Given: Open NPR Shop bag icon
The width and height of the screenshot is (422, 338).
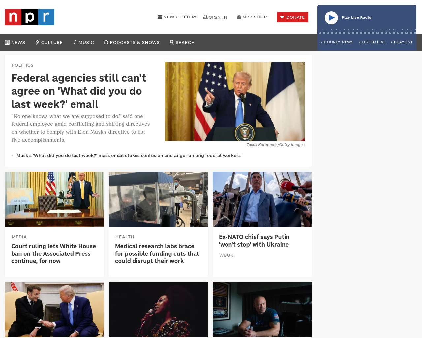Looking at the screenshot, I should click(x=239, y=17).
